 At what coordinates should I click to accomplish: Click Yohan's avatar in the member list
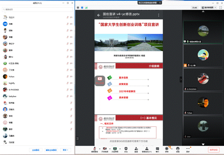point(5,76)
